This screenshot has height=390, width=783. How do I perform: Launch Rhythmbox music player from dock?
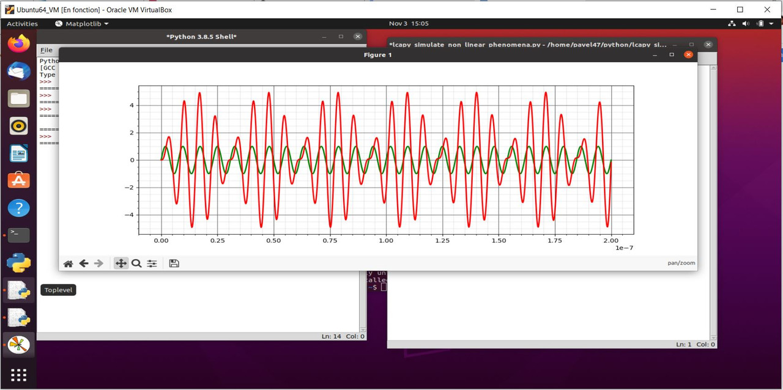(x=18, y=126)
